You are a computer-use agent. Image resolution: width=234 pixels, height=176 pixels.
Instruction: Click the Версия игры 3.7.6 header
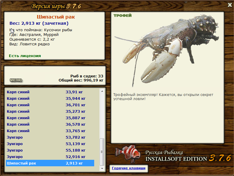(56, 6)
